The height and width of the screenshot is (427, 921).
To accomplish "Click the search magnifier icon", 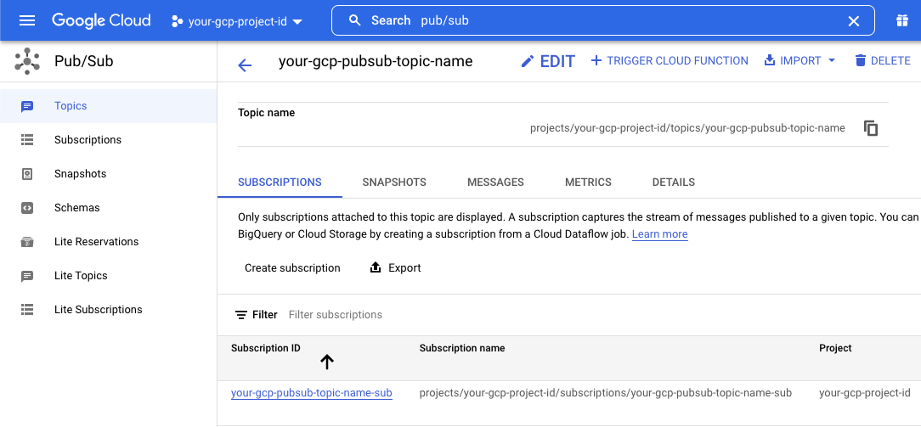I will pos(354,20).
